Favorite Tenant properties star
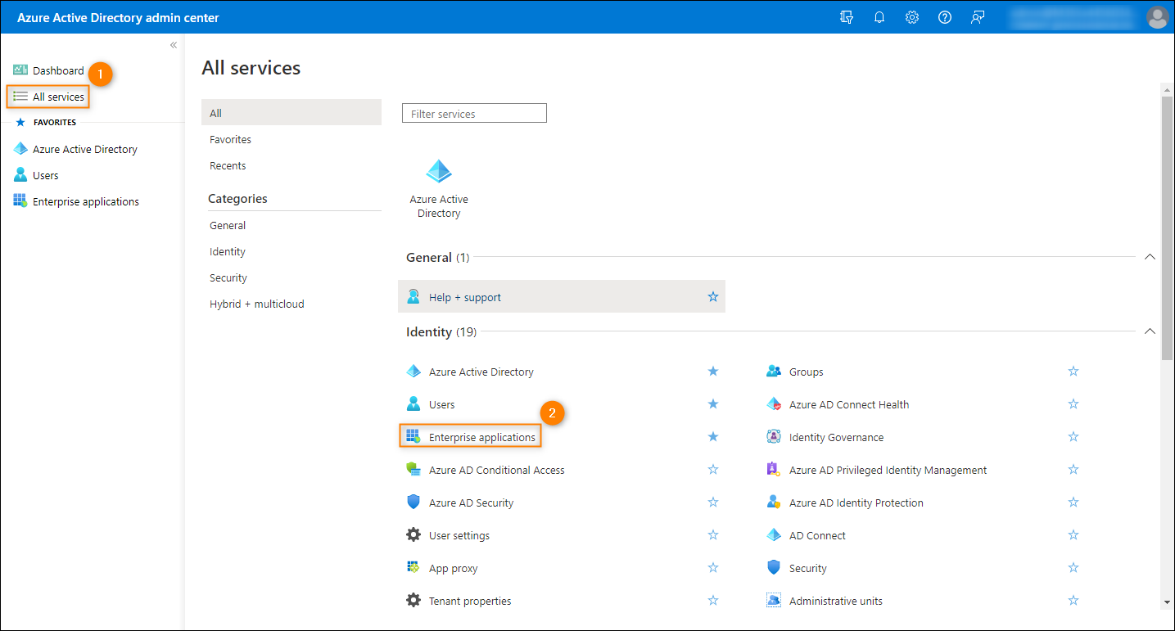The height and width of the screenshot is (631, 1175). pos(713,601)
